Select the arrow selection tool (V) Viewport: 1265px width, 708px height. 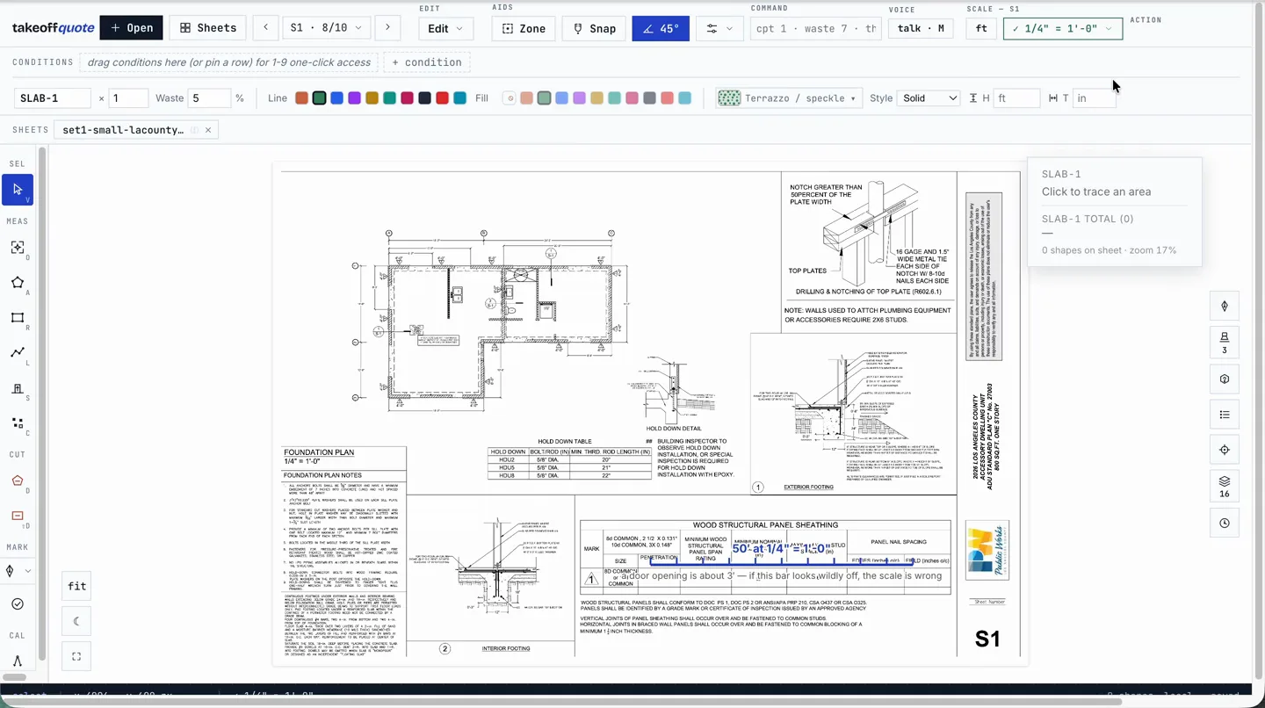(18, 190)
